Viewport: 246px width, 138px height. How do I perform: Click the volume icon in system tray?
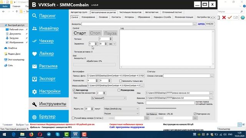pyautogui.click(x=224, y=135)
